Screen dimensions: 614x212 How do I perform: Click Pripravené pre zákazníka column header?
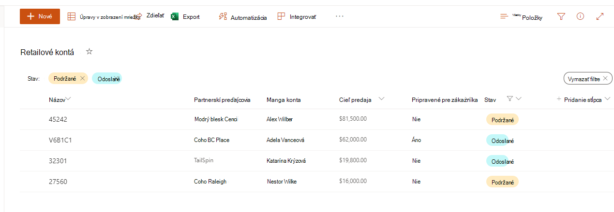pos(445,100)
